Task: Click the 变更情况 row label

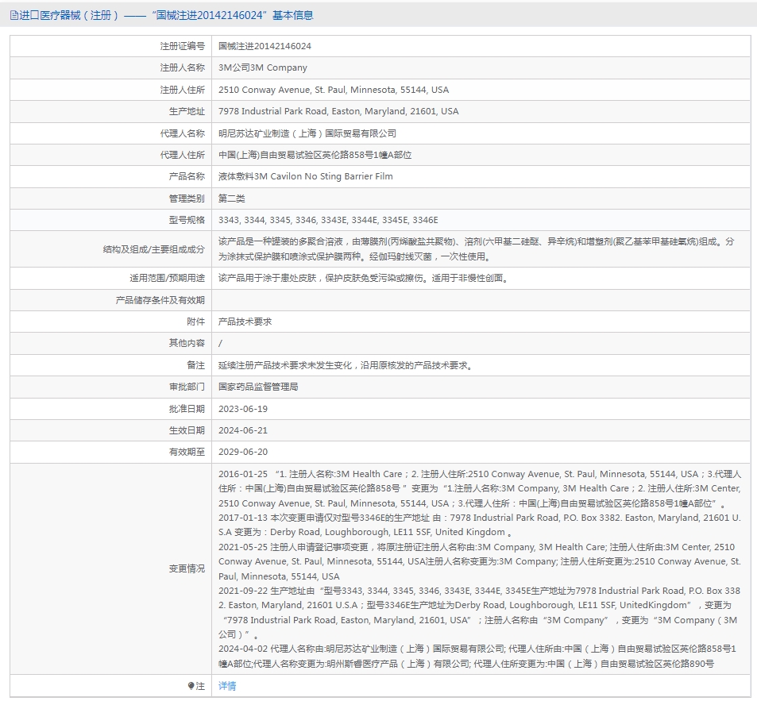Action: coord(187,569)
